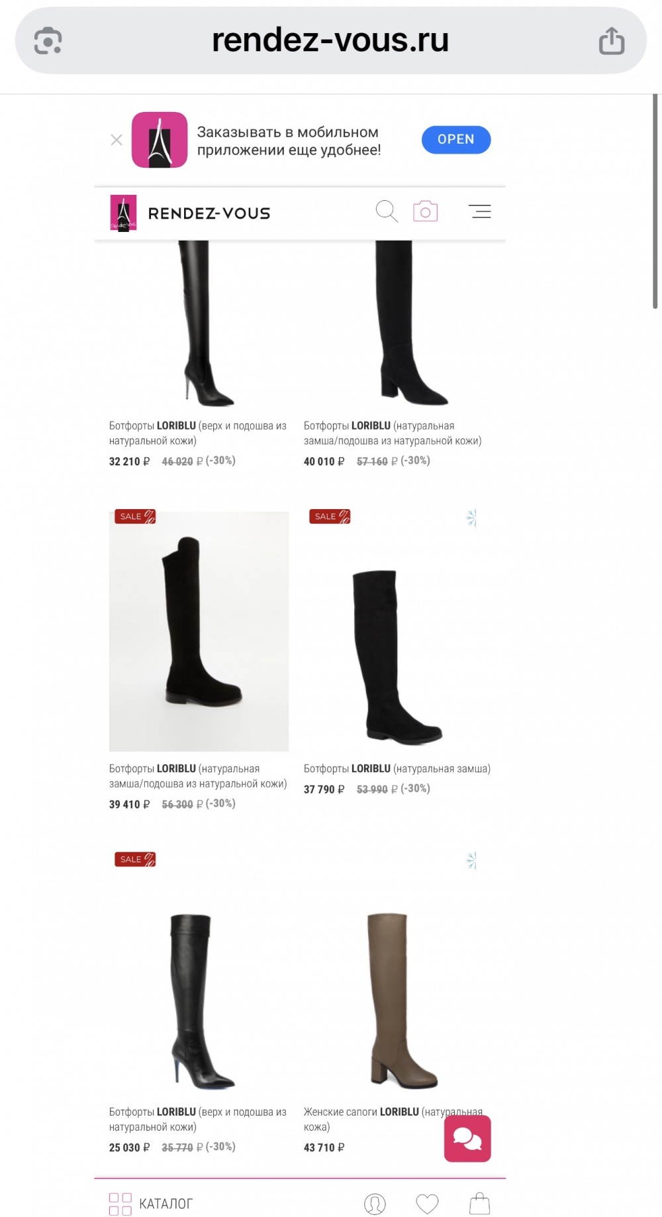Open the boots link priced 32 210 ₽

[198, 433]
